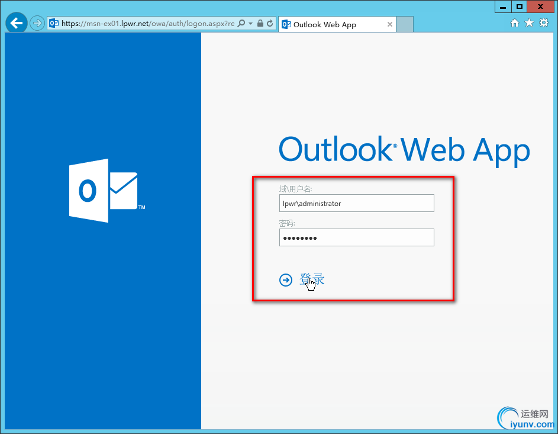Click the Outlook site icon in address bar
This screenshot has height=434, width=558.
tap(54, 24)
